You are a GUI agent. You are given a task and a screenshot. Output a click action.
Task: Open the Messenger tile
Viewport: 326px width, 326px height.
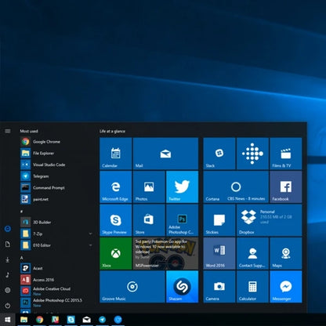(x=286, y=287)
